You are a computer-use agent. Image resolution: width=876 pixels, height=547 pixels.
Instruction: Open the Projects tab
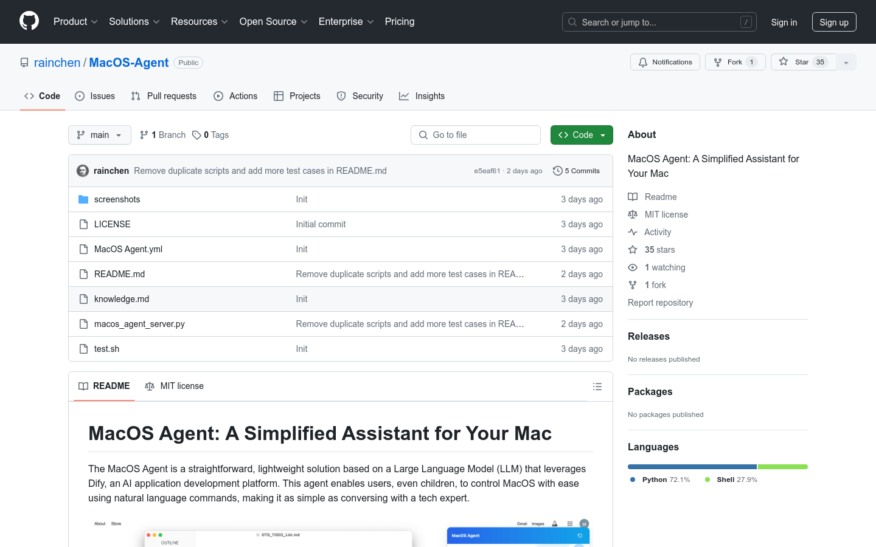(297, 96)
